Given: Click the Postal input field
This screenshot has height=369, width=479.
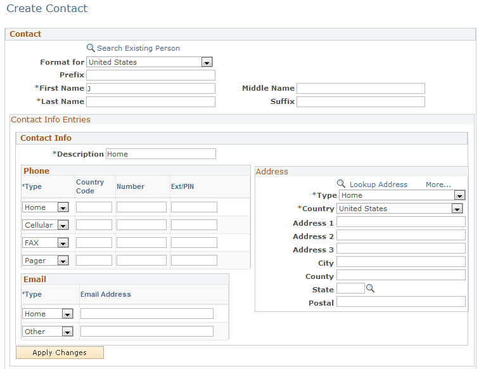Looking at the screenshot, I should [401, 302].
